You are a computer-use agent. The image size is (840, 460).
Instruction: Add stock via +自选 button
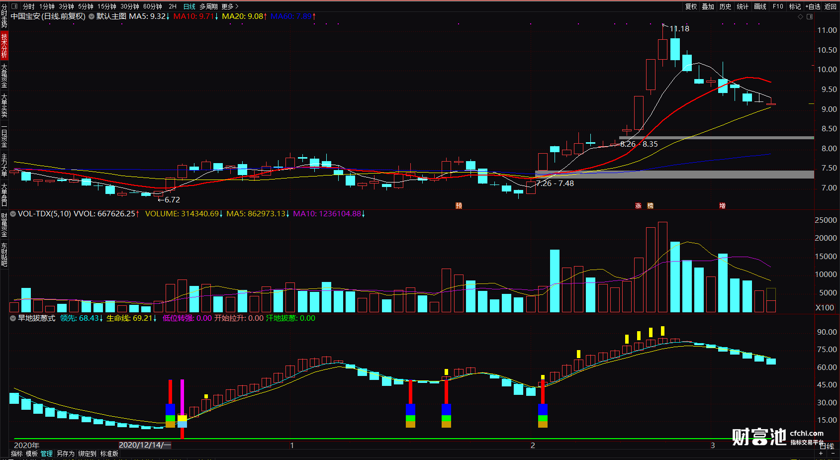[813, 6]
